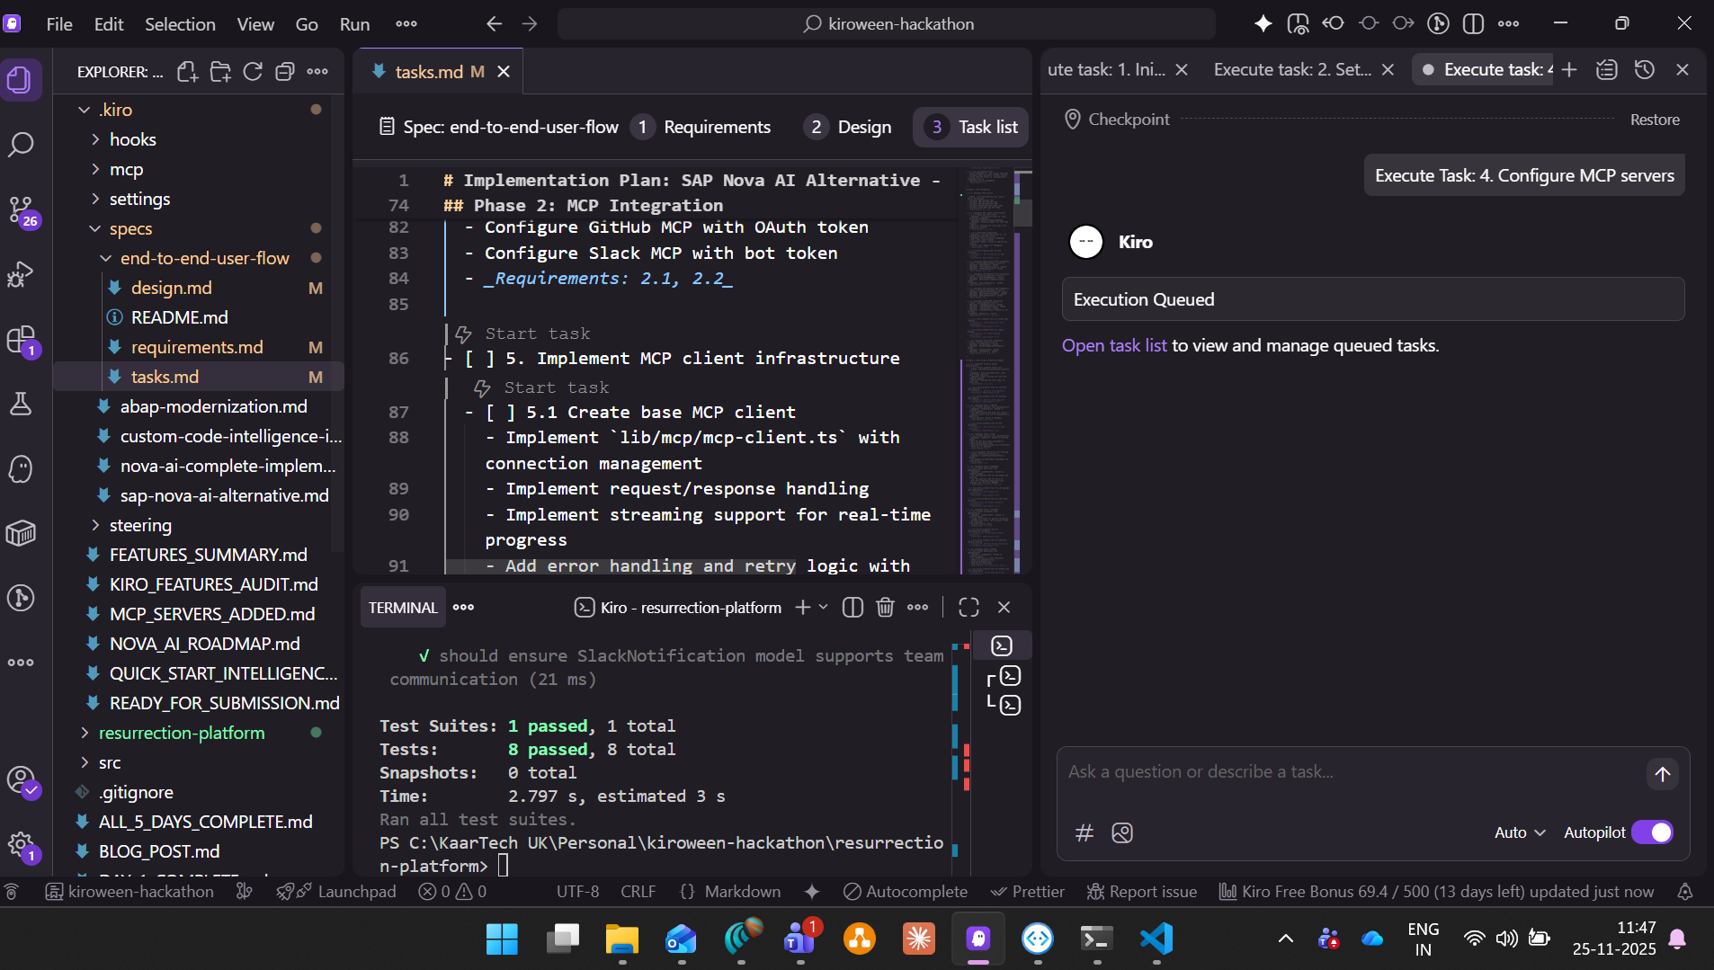
Task: Open the Testing flask view
Action: (x=21, y=404)
